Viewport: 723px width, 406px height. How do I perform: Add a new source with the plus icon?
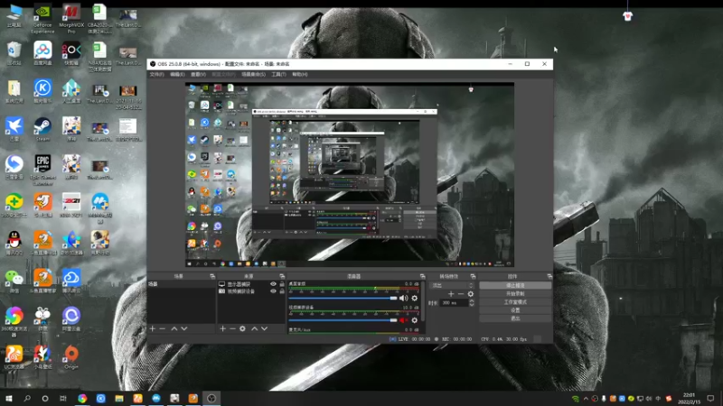click(x=222, y=328)
